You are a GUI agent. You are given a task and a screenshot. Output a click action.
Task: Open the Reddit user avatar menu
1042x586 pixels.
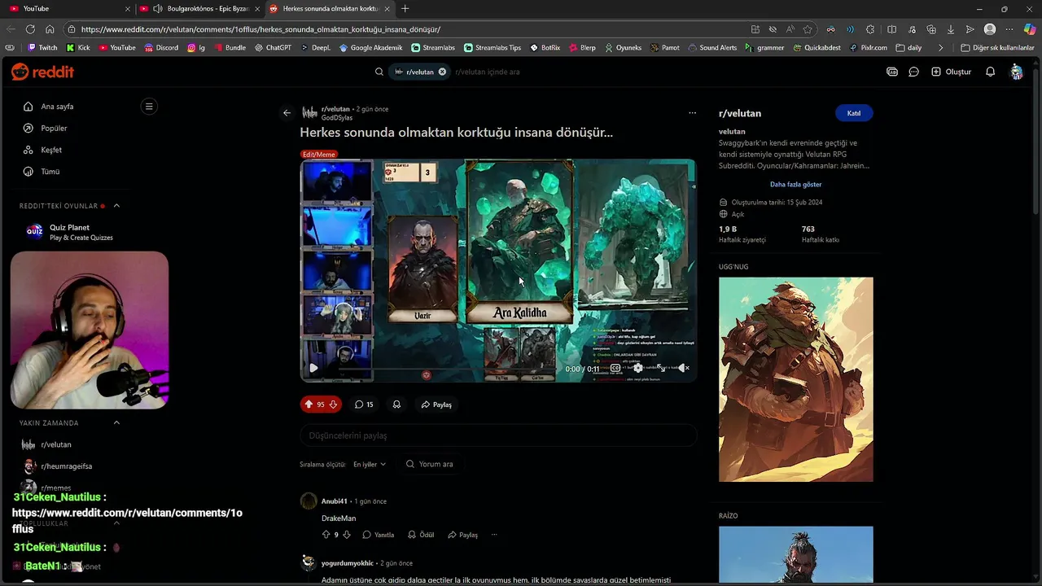[1017, 72]
